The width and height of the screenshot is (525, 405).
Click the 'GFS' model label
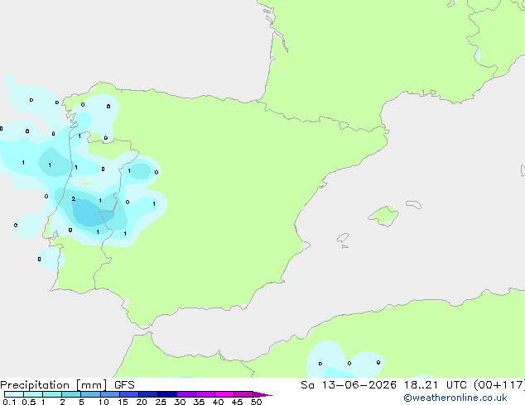(124, 385)
